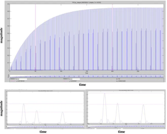
Task: Click the Marker 2 dashed magenta legend line
Action: pyautogui.click(x=66, y=81)
